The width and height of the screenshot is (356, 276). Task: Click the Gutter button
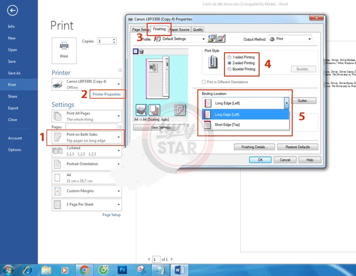click(x=304, y=101)
